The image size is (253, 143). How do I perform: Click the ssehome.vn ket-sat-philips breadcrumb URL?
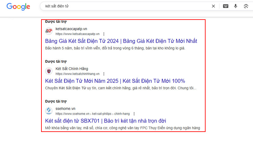pos(93,114)
